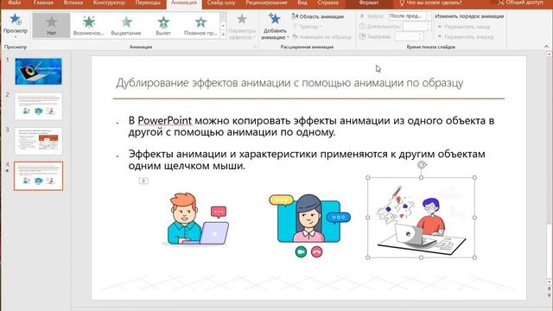Screen dimensions: 553x311
Task: Open the Просмотр dropdown arrow under the preview icon
Action: [x=16, y=37]
